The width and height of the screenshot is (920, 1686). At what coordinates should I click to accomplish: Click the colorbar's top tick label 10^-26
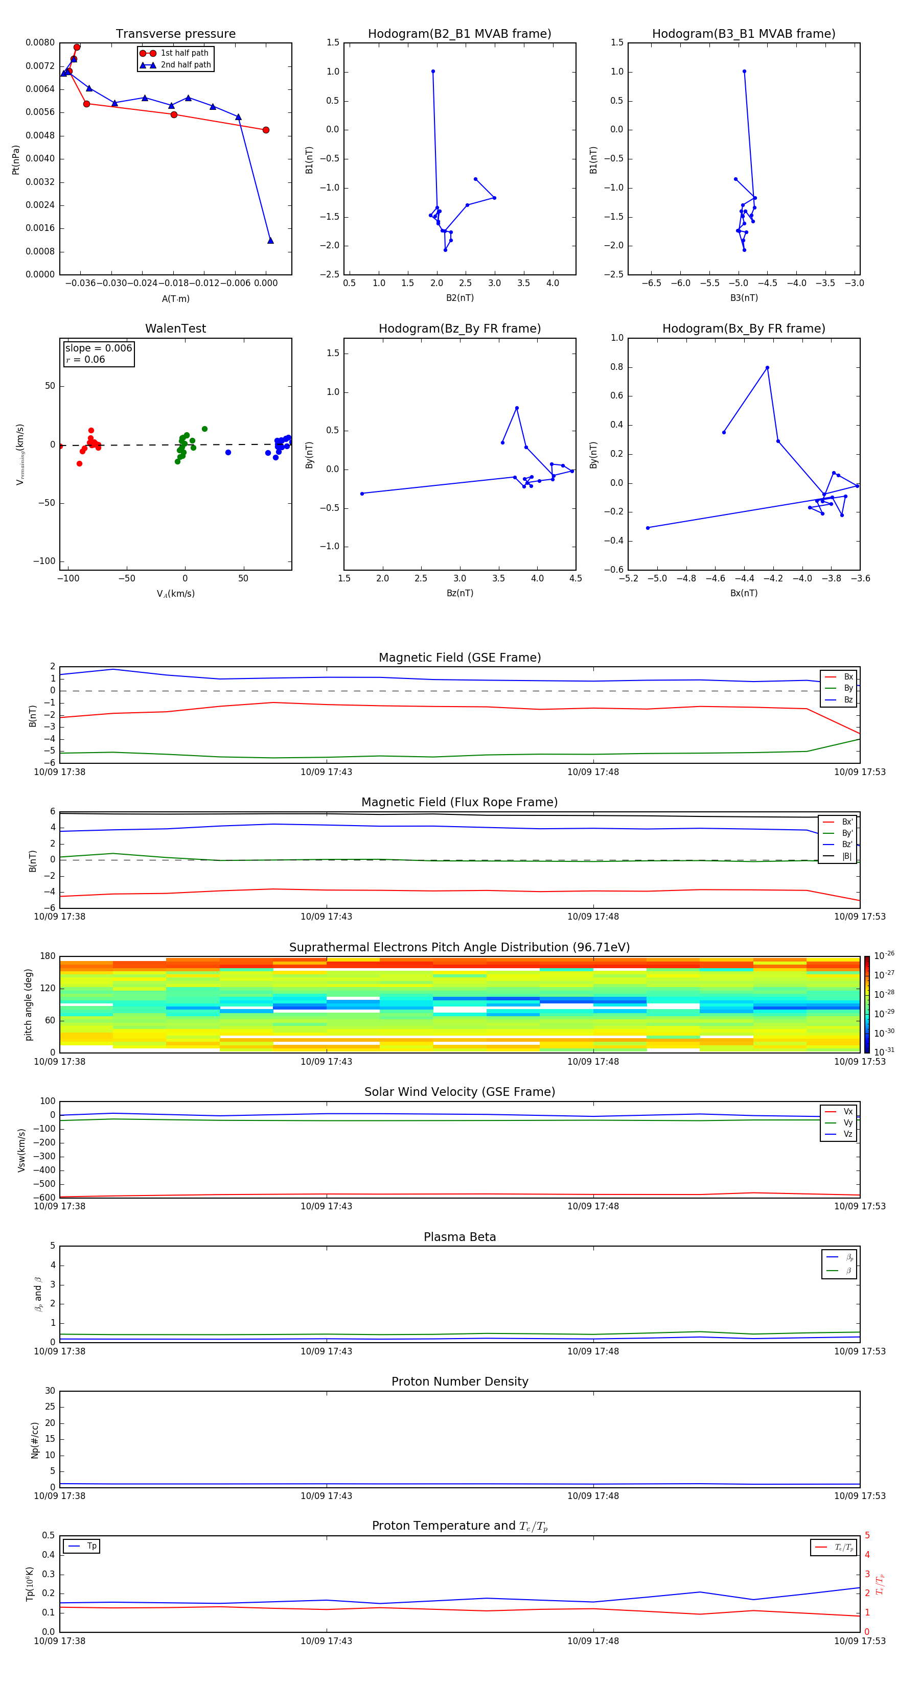coord(885,955)
